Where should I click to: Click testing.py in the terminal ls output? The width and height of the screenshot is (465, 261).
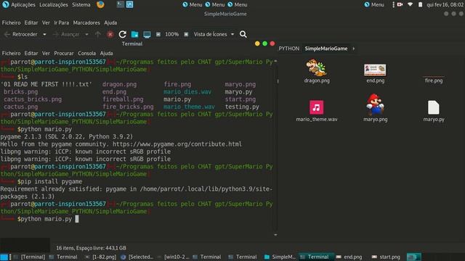(x=242, y=107)
